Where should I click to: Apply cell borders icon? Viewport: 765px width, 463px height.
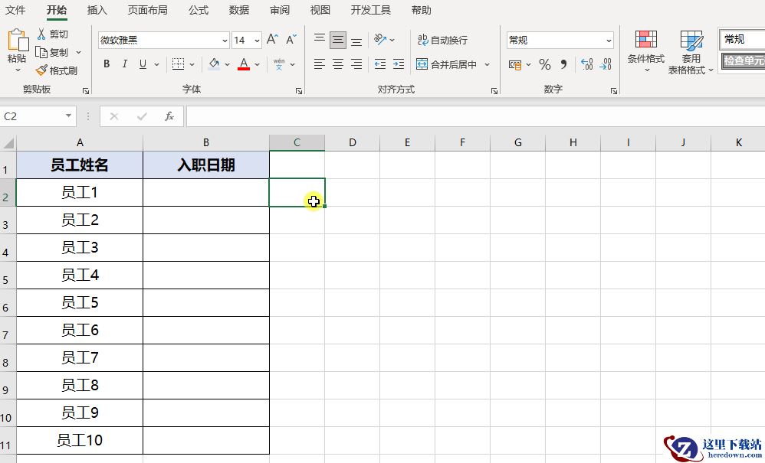point(178,64)
